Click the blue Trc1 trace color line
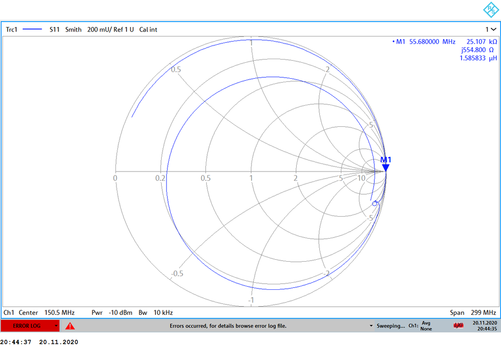 coord(32,30)
